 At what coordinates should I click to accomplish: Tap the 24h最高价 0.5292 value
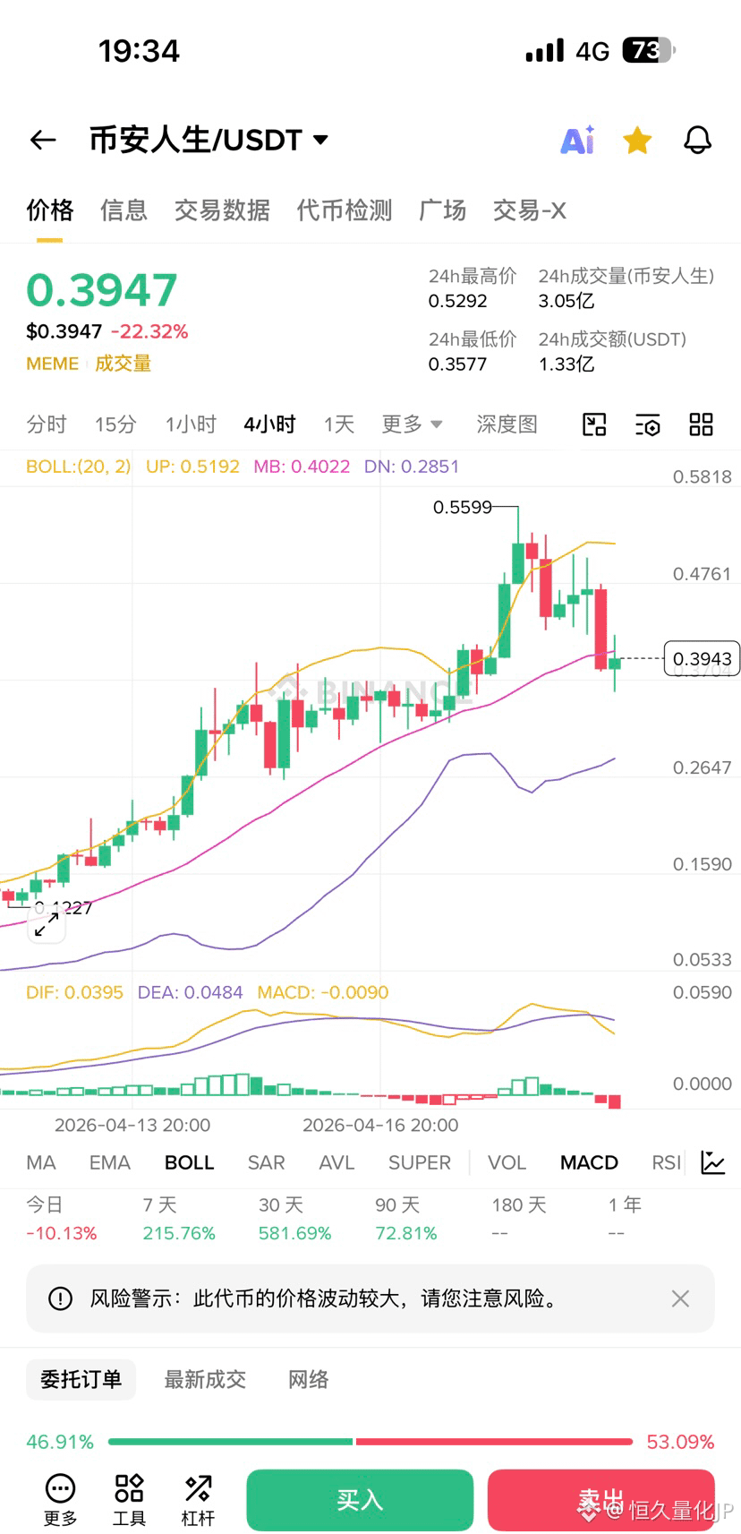click(457, 301)
